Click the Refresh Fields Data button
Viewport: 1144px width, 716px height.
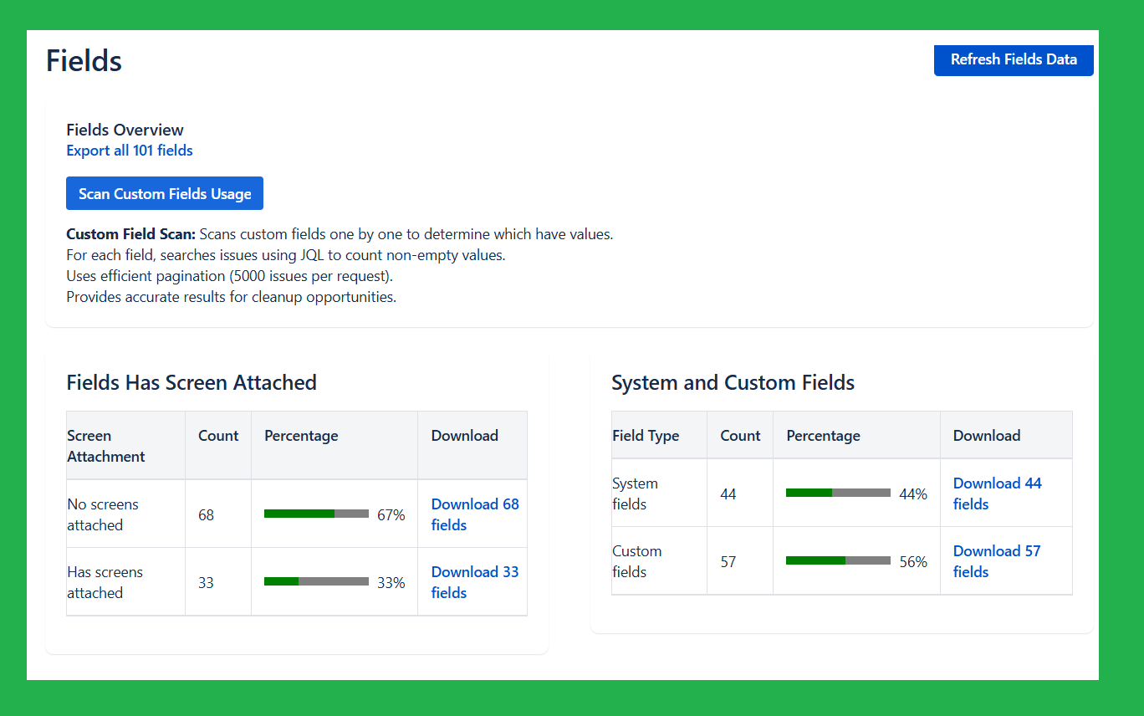[1014, 60]
